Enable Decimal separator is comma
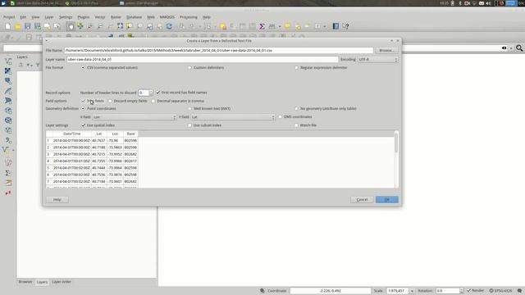525x295 pixels. (178, 101)
